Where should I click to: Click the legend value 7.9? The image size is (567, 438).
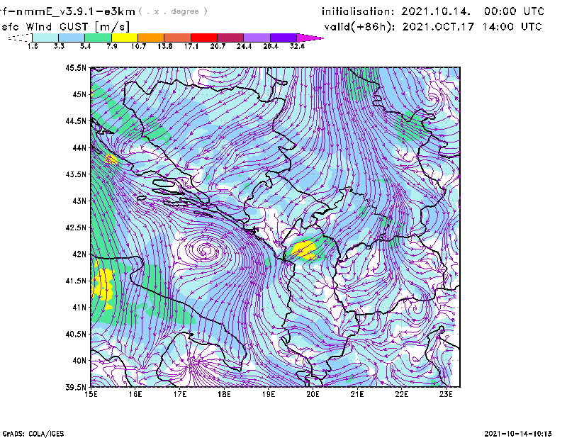[x=112, y=46]
